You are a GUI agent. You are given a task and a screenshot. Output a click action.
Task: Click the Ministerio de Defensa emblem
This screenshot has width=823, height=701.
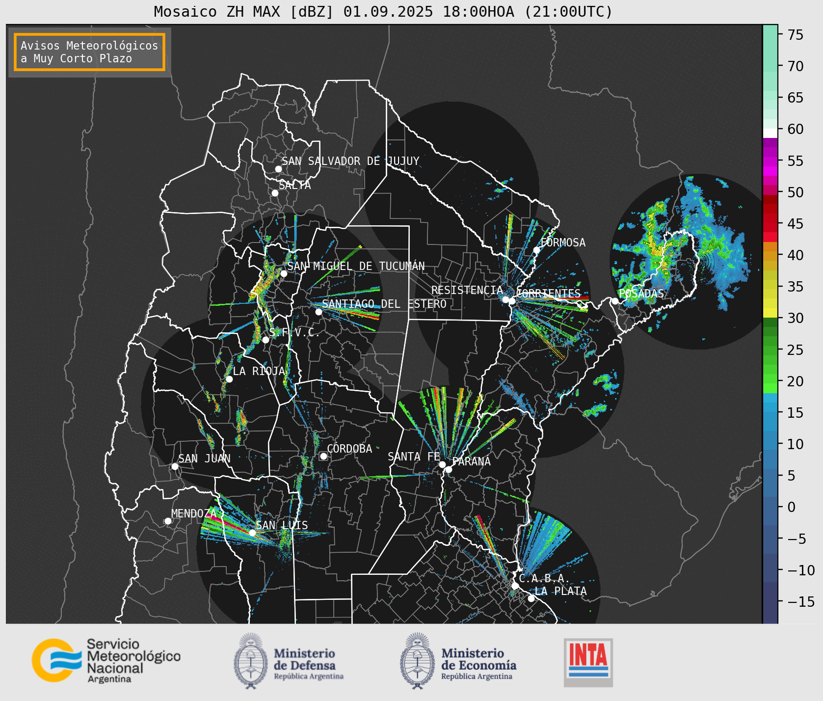(x=251, y=661)
